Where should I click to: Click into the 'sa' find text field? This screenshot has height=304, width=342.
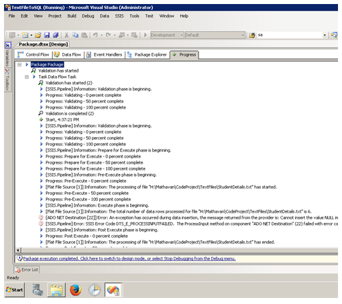click(290, 35)
